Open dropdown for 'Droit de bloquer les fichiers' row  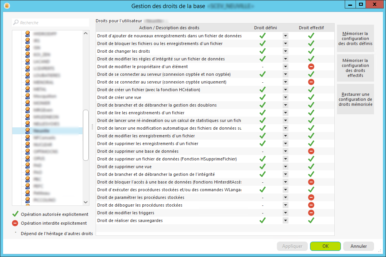[x=285, y=43]
